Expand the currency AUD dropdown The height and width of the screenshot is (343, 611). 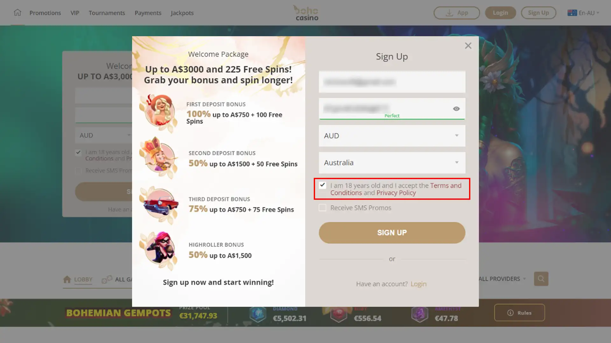(x=457, y=135)
